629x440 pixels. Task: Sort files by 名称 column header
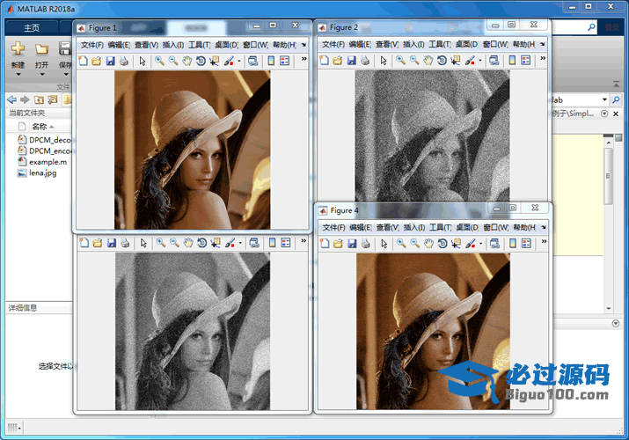click(x=40, y=127)
